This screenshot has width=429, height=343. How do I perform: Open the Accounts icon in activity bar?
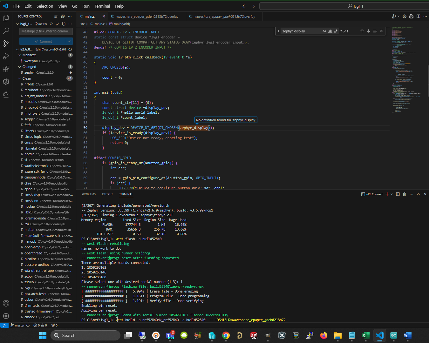(x=6, y=303)
